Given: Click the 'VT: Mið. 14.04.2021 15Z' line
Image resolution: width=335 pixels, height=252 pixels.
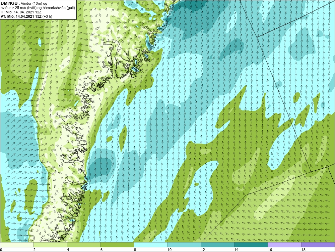Looking at the screenshot, I should [21, 16].
